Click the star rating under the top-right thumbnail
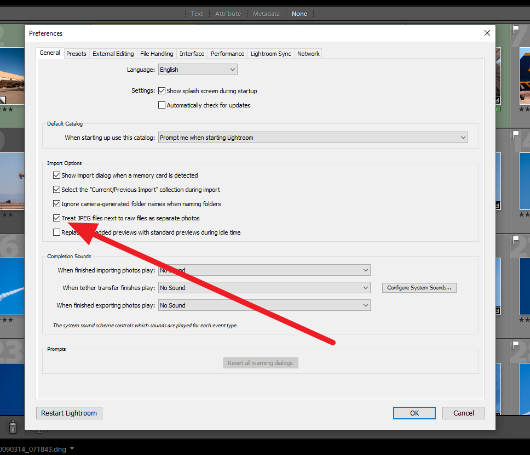Viewport: 530px width, 455px height. (525, 108)
